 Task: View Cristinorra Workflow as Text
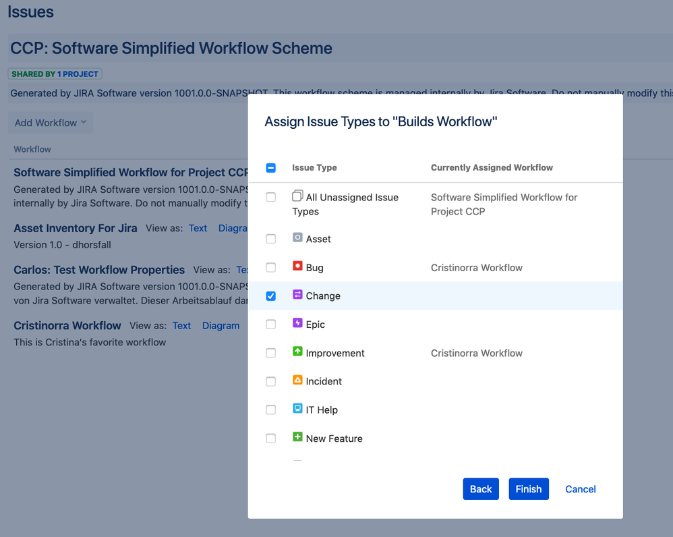182,325
